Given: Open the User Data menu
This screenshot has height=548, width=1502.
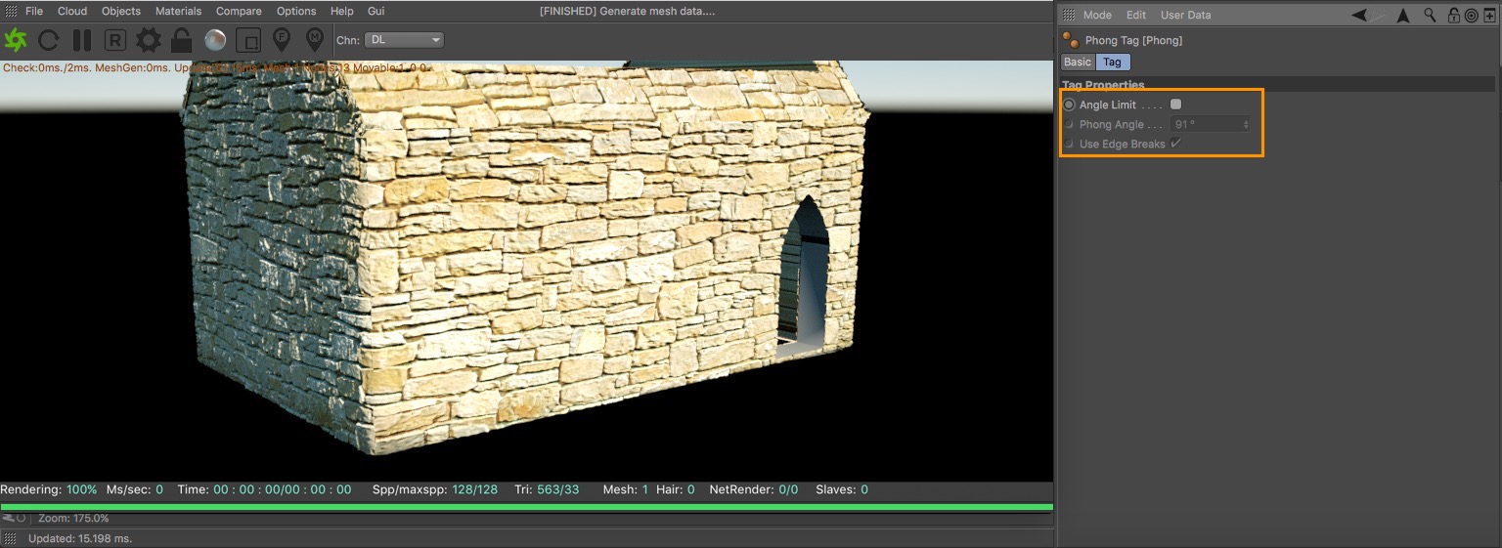Looking at the screenshot, I should 1185,15.
